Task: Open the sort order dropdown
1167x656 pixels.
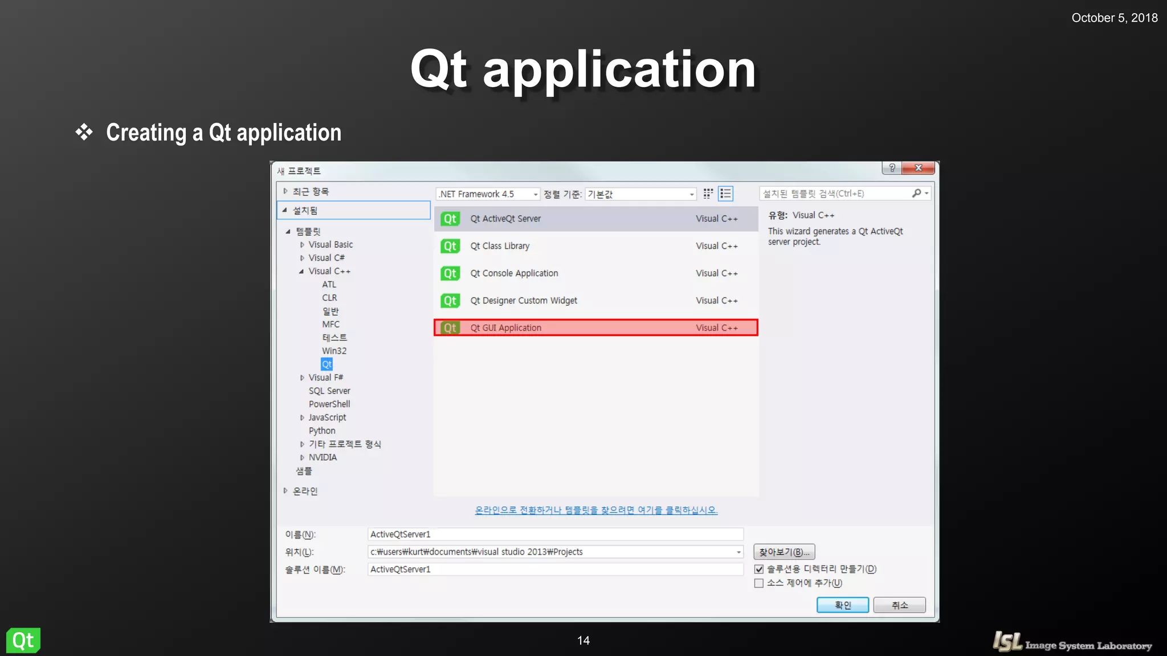Action: point(640,194)
